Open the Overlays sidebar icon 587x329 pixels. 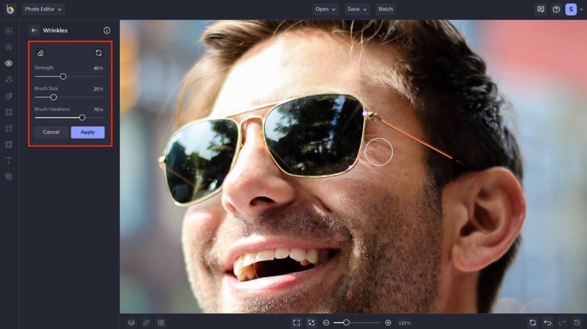click(9, 144)
